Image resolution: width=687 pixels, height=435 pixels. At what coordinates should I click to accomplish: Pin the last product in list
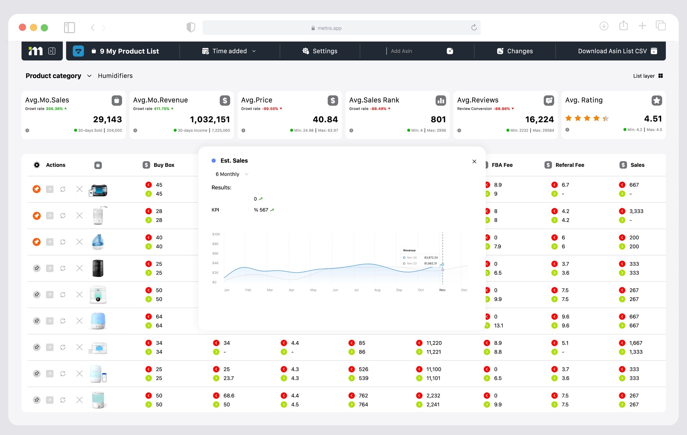(37, 400)
